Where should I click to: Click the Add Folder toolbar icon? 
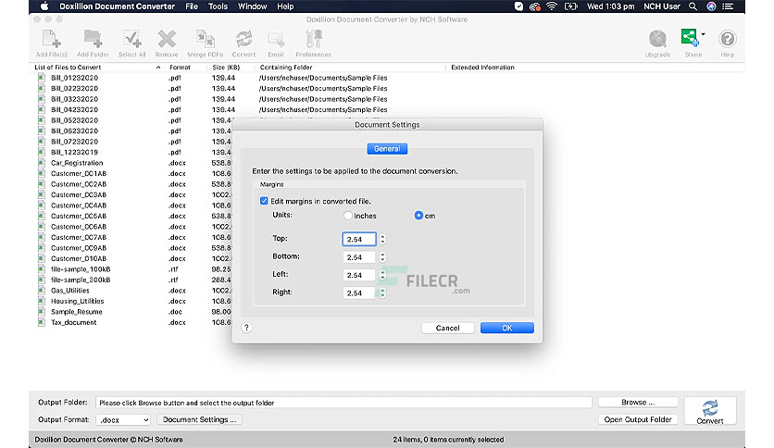(x=93, y=44)
